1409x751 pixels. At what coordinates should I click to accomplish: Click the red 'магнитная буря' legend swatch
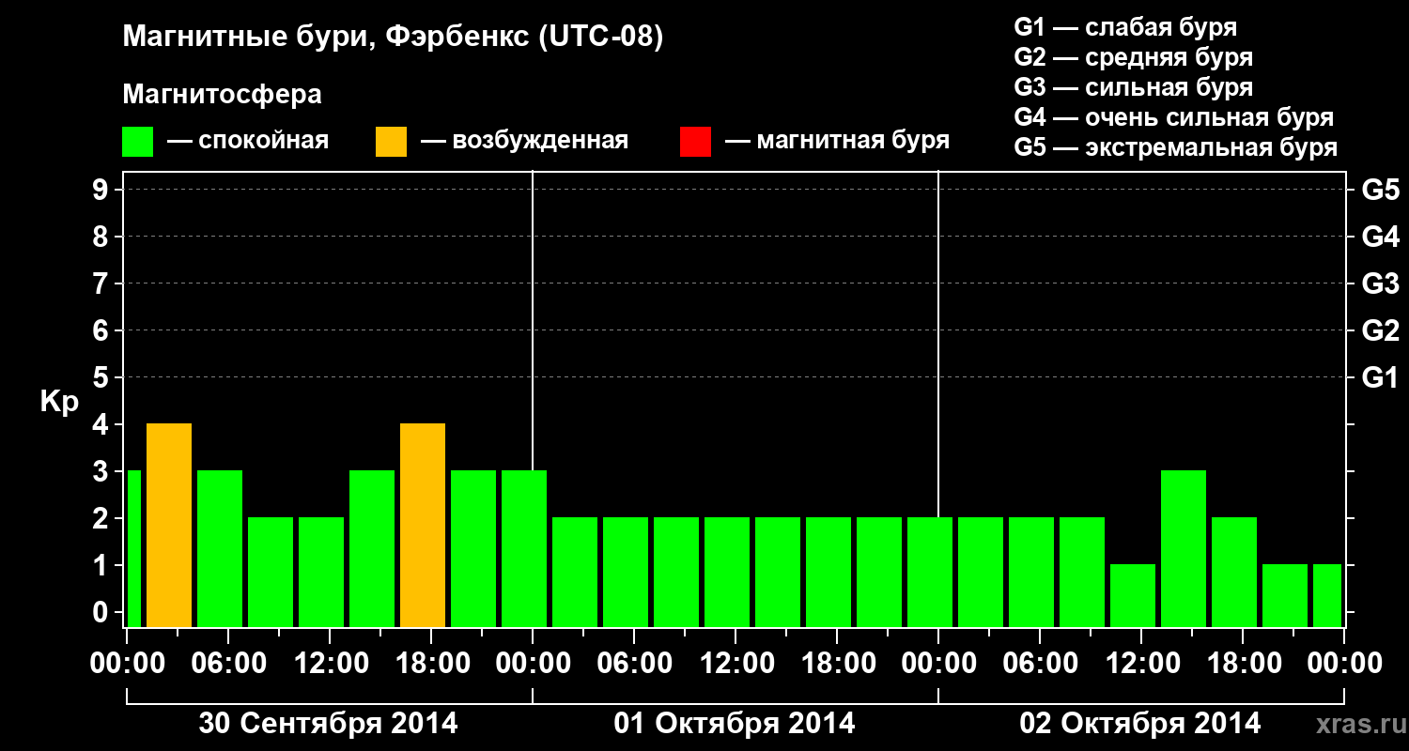(695, 142)
